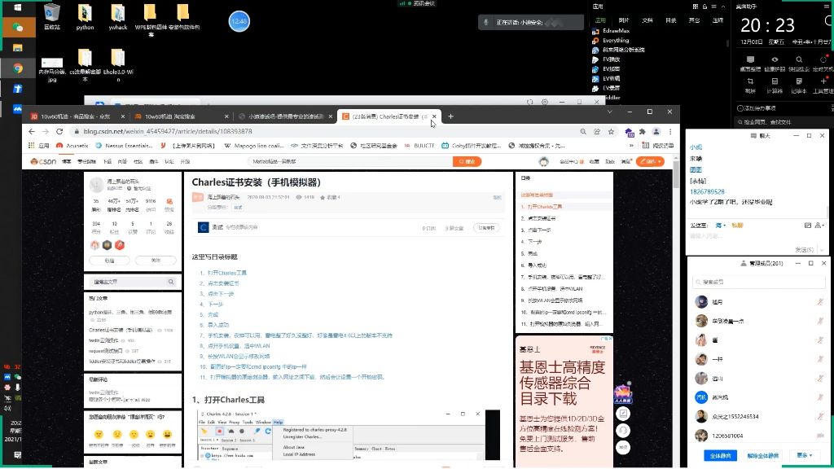Image resolution: width=834 pixels, height=469 pixels.
Task: Open a new Chrome tab with the plus button
Action: pyautogui.click(x=450, y=116)
